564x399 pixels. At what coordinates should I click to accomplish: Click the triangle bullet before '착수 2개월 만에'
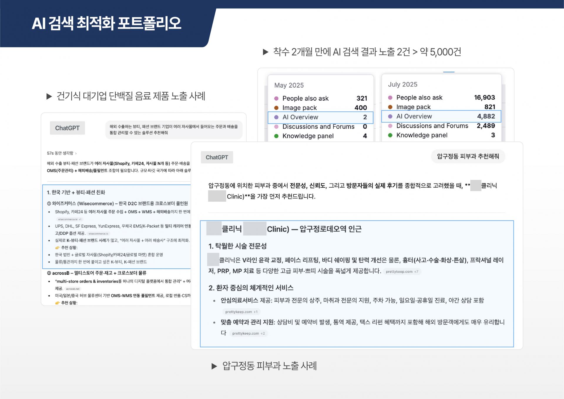(x=266, y=52)
